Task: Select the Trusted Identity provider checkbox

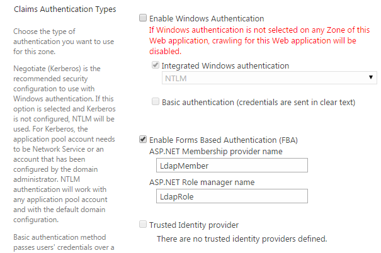Action: (143, 225)
